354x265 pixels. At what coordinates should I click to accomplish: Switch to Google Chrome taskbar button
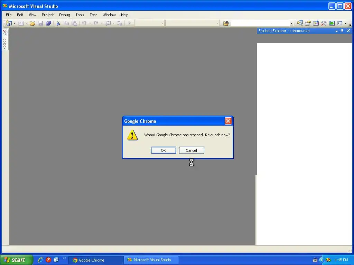coord(96,260)
